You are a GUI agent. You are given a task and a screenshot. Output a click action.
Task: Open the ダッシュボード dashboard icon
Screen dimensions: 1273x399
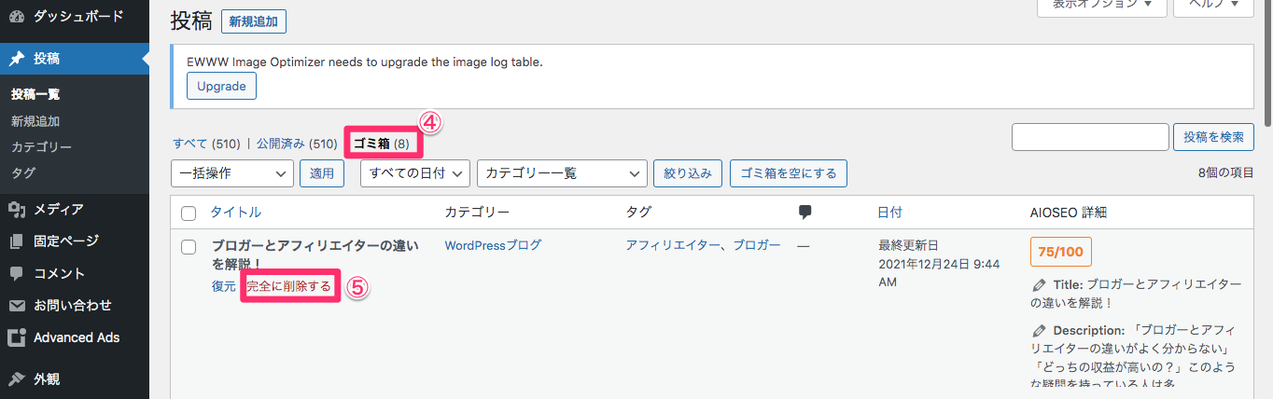[x=17, y=17]
